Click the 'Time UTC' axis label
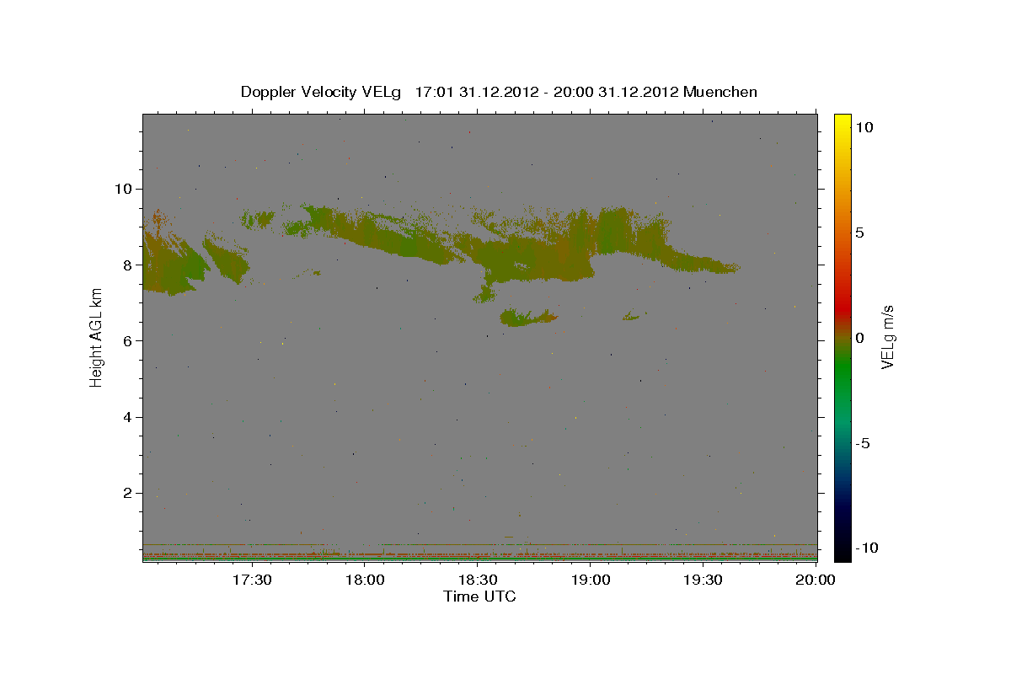Image resolution: width=1011 pixels, height=674 pixels. tap(479, 596)
